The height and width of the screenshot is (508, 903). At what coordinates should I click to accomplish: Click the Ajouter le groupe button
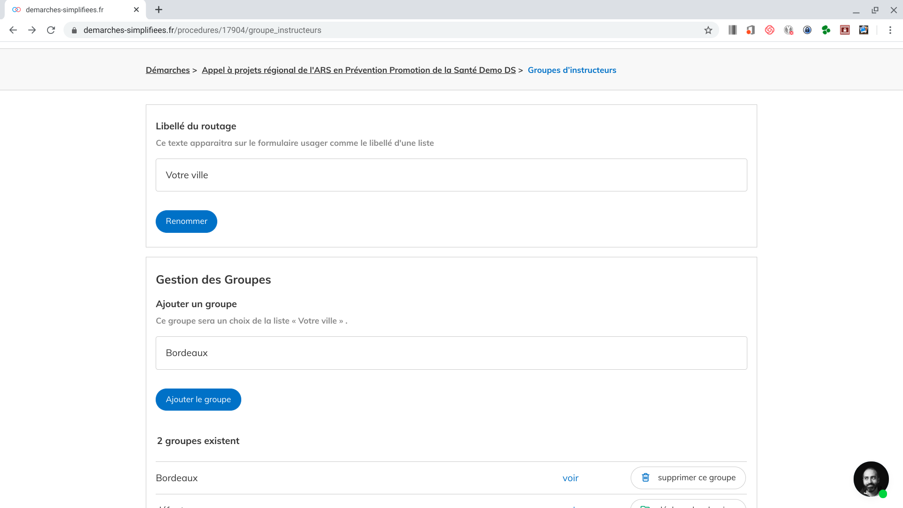click(198, 399)
